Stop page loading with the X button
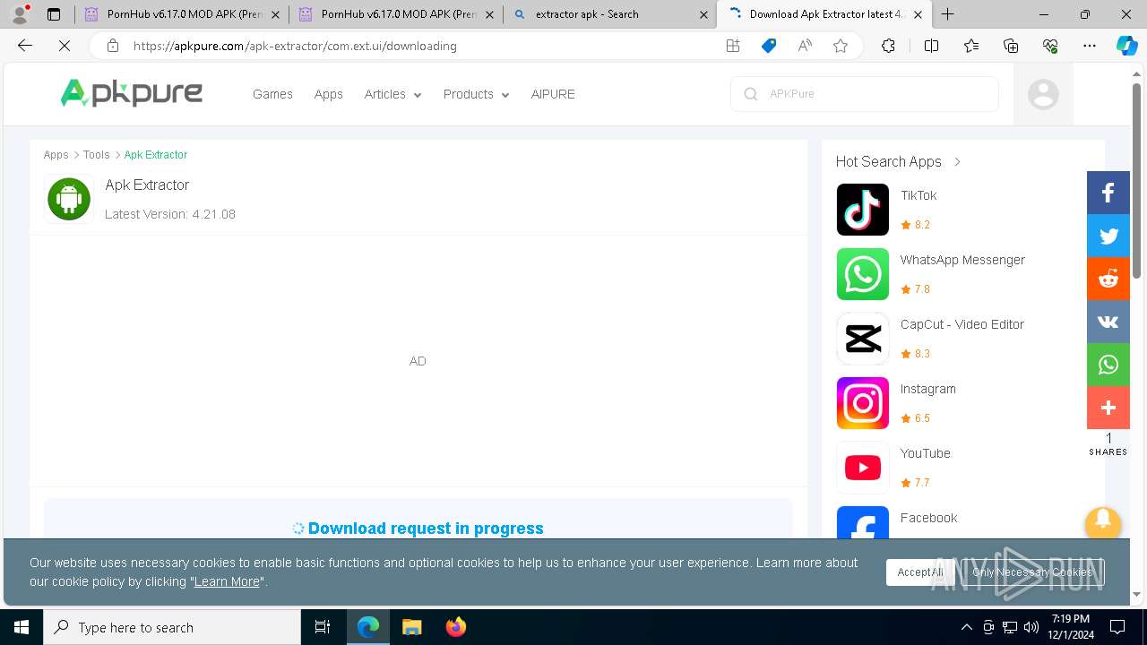 pyautogui.click(x=65, y=46)
